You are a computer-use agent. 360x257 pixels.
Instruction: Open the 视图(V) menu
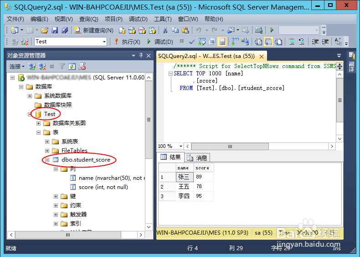tap(64, 19)
